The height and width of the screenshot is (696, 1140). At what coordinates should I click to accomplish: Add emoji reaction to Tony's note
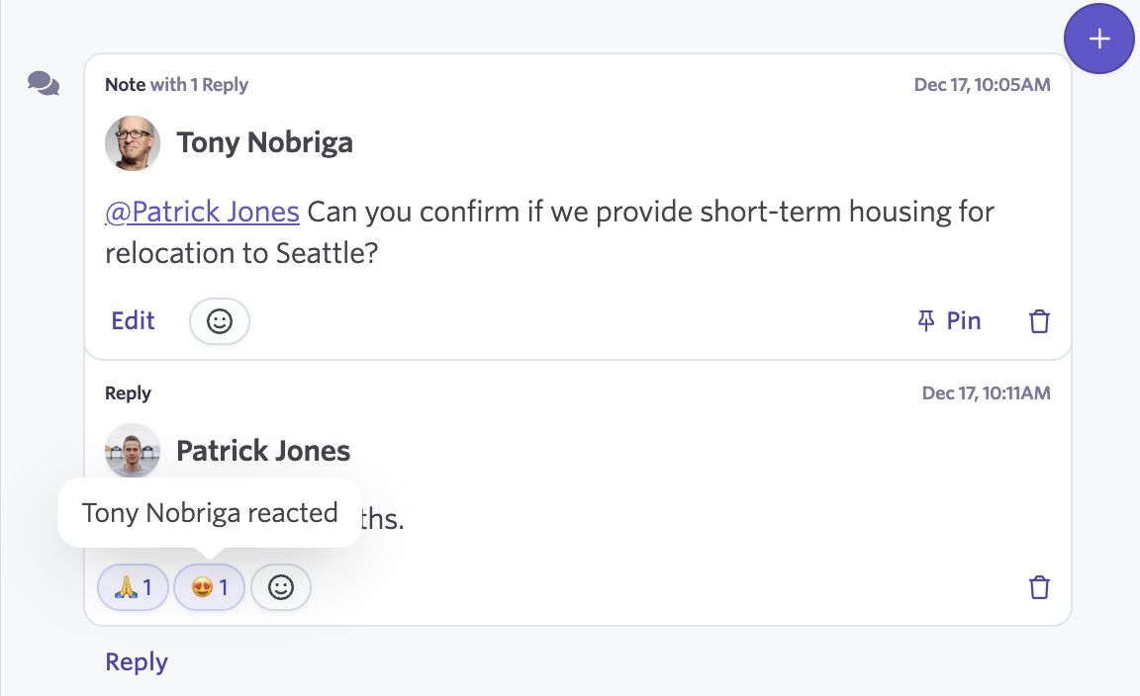coord(219,321)
